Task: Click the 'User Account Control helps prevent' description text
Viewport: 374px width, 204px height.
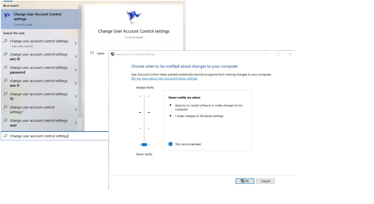Action: (x=201, y=74)
